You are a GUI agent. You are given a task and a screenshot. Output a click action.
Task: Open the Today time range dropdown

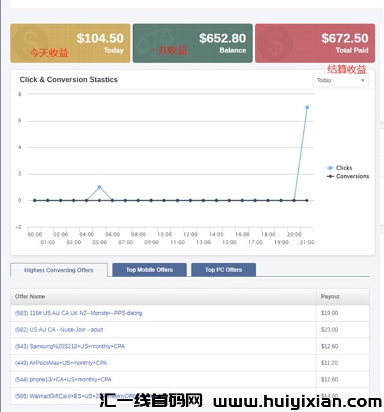coord(340,81)
